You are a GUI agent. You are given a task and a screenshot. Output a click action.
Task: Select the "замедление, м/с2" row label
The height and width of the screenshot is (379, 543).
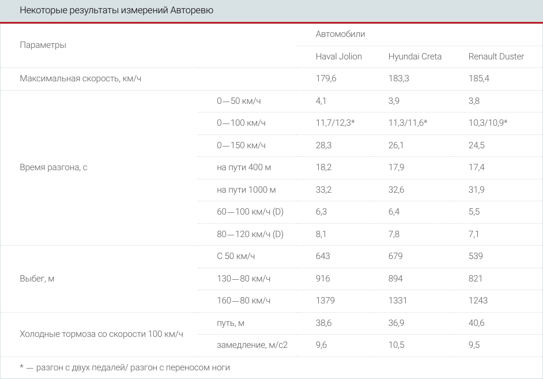252,345
